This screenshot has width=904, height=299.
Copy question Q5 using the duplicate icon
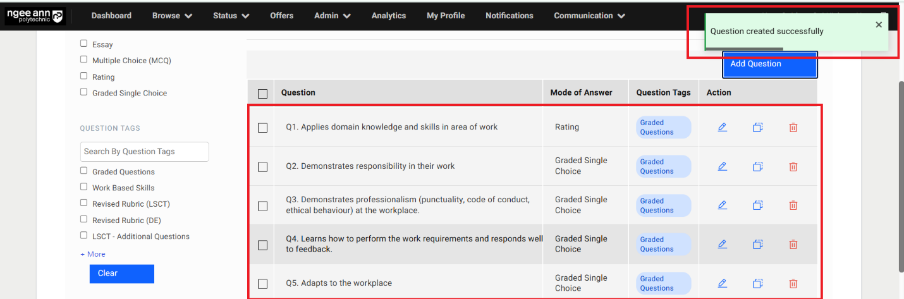(x=757, y=283)
